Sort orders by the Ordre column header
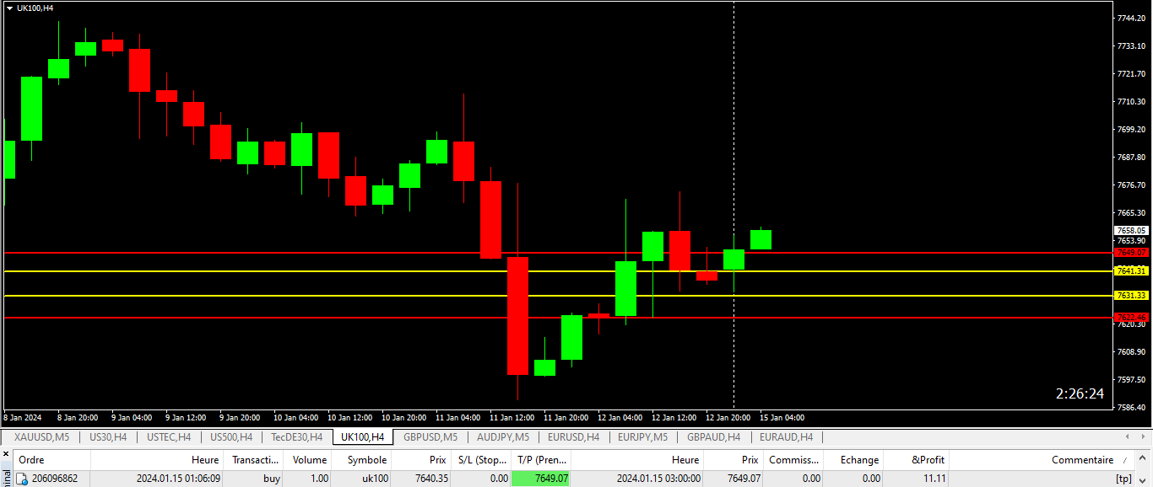Viewport: 1153px width, 487px height. pyautogui.click(x=52, y=460)
